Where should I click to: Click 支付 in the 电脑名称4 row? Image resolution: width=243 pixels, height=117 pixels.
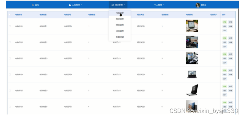[x=225, y=79]
